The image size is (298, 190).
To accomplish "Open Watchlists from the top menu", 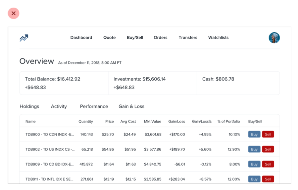I will pyautogui.click(x=218, y=38).
